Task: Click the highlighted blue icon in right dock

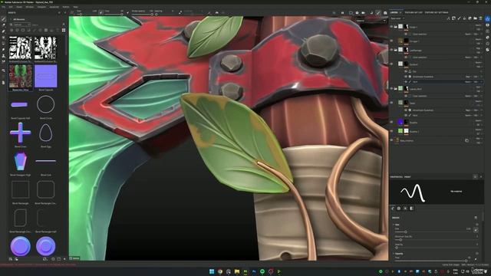Action: click(x=488, y=18)
